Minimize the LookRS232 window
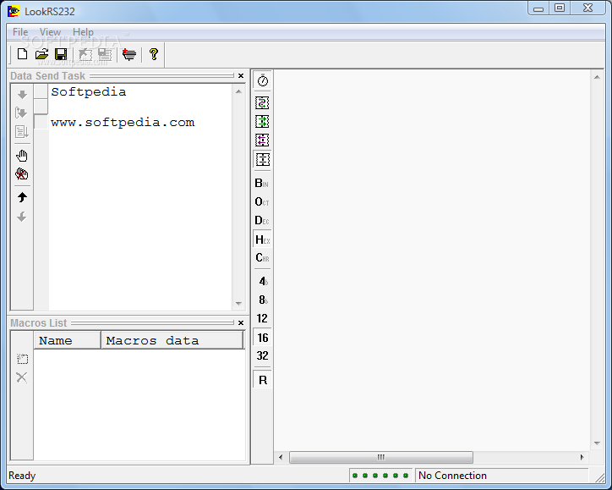This screenshot has height=490, width=612. coord(538,8)
